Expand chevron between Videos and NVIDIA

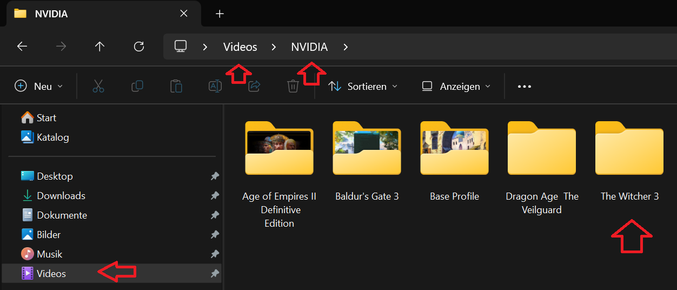click(x=274, y=47)
